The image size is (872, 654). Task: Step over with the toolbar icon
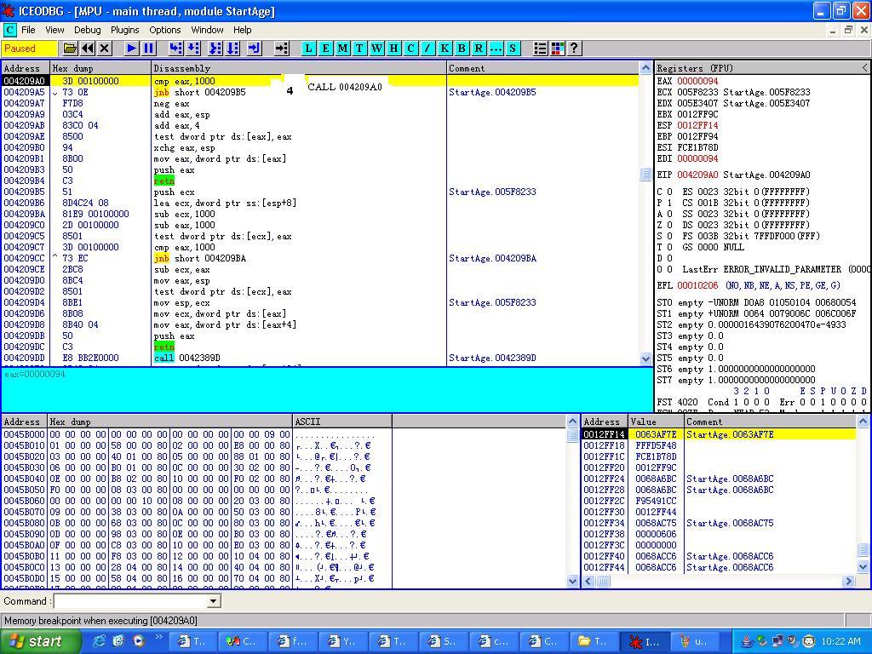pos(193,49)
